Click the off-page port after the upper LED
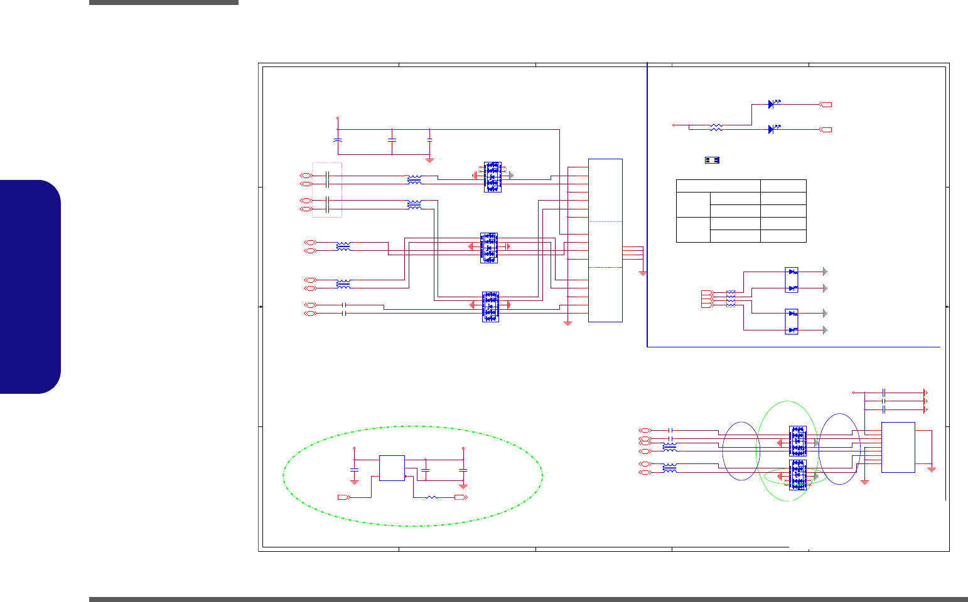The width and height of the screenshot is (968, 602). point(826,105)
